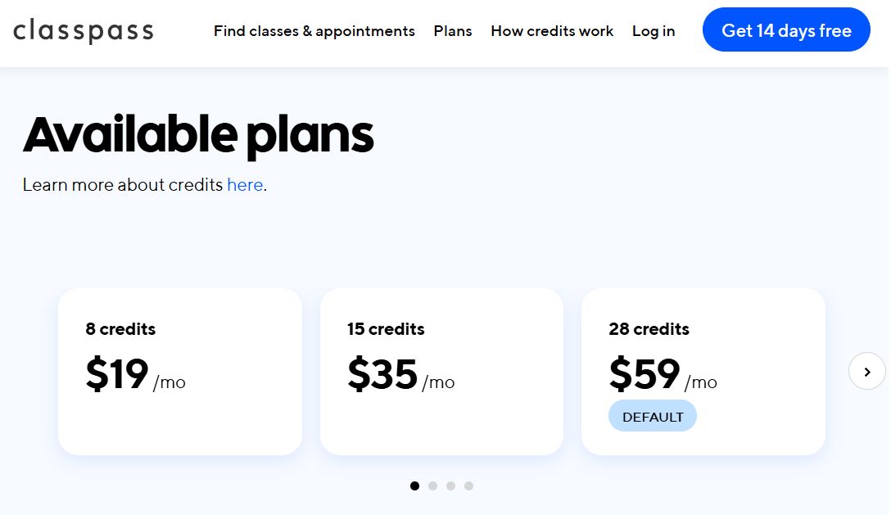Click the Available plans heading
The image size is (891, 515).
198,133
